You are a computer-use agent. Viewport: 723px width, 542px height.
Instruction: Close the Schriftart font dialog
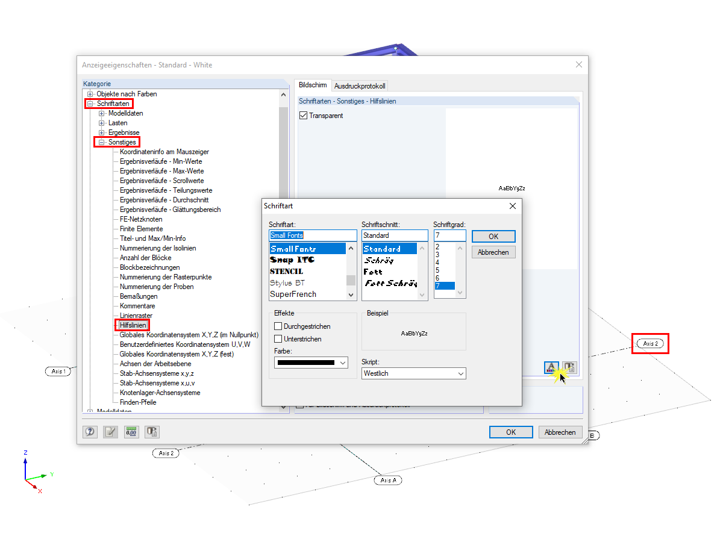(x=513, y=206)
